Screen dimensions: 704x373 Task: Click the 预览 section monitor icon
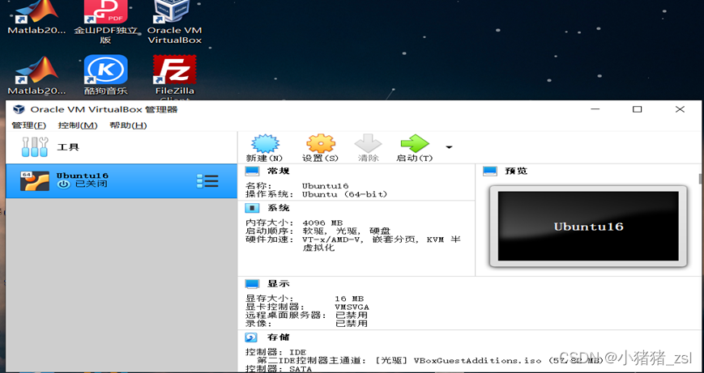coord(490,171)
